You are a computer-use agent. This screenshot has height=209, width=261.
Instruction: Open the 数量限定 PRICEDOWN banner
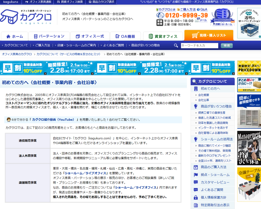click(x=249, y=68)
